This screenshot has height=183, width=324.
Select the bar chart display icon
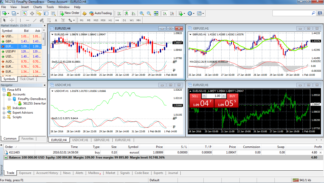(119, 13)
